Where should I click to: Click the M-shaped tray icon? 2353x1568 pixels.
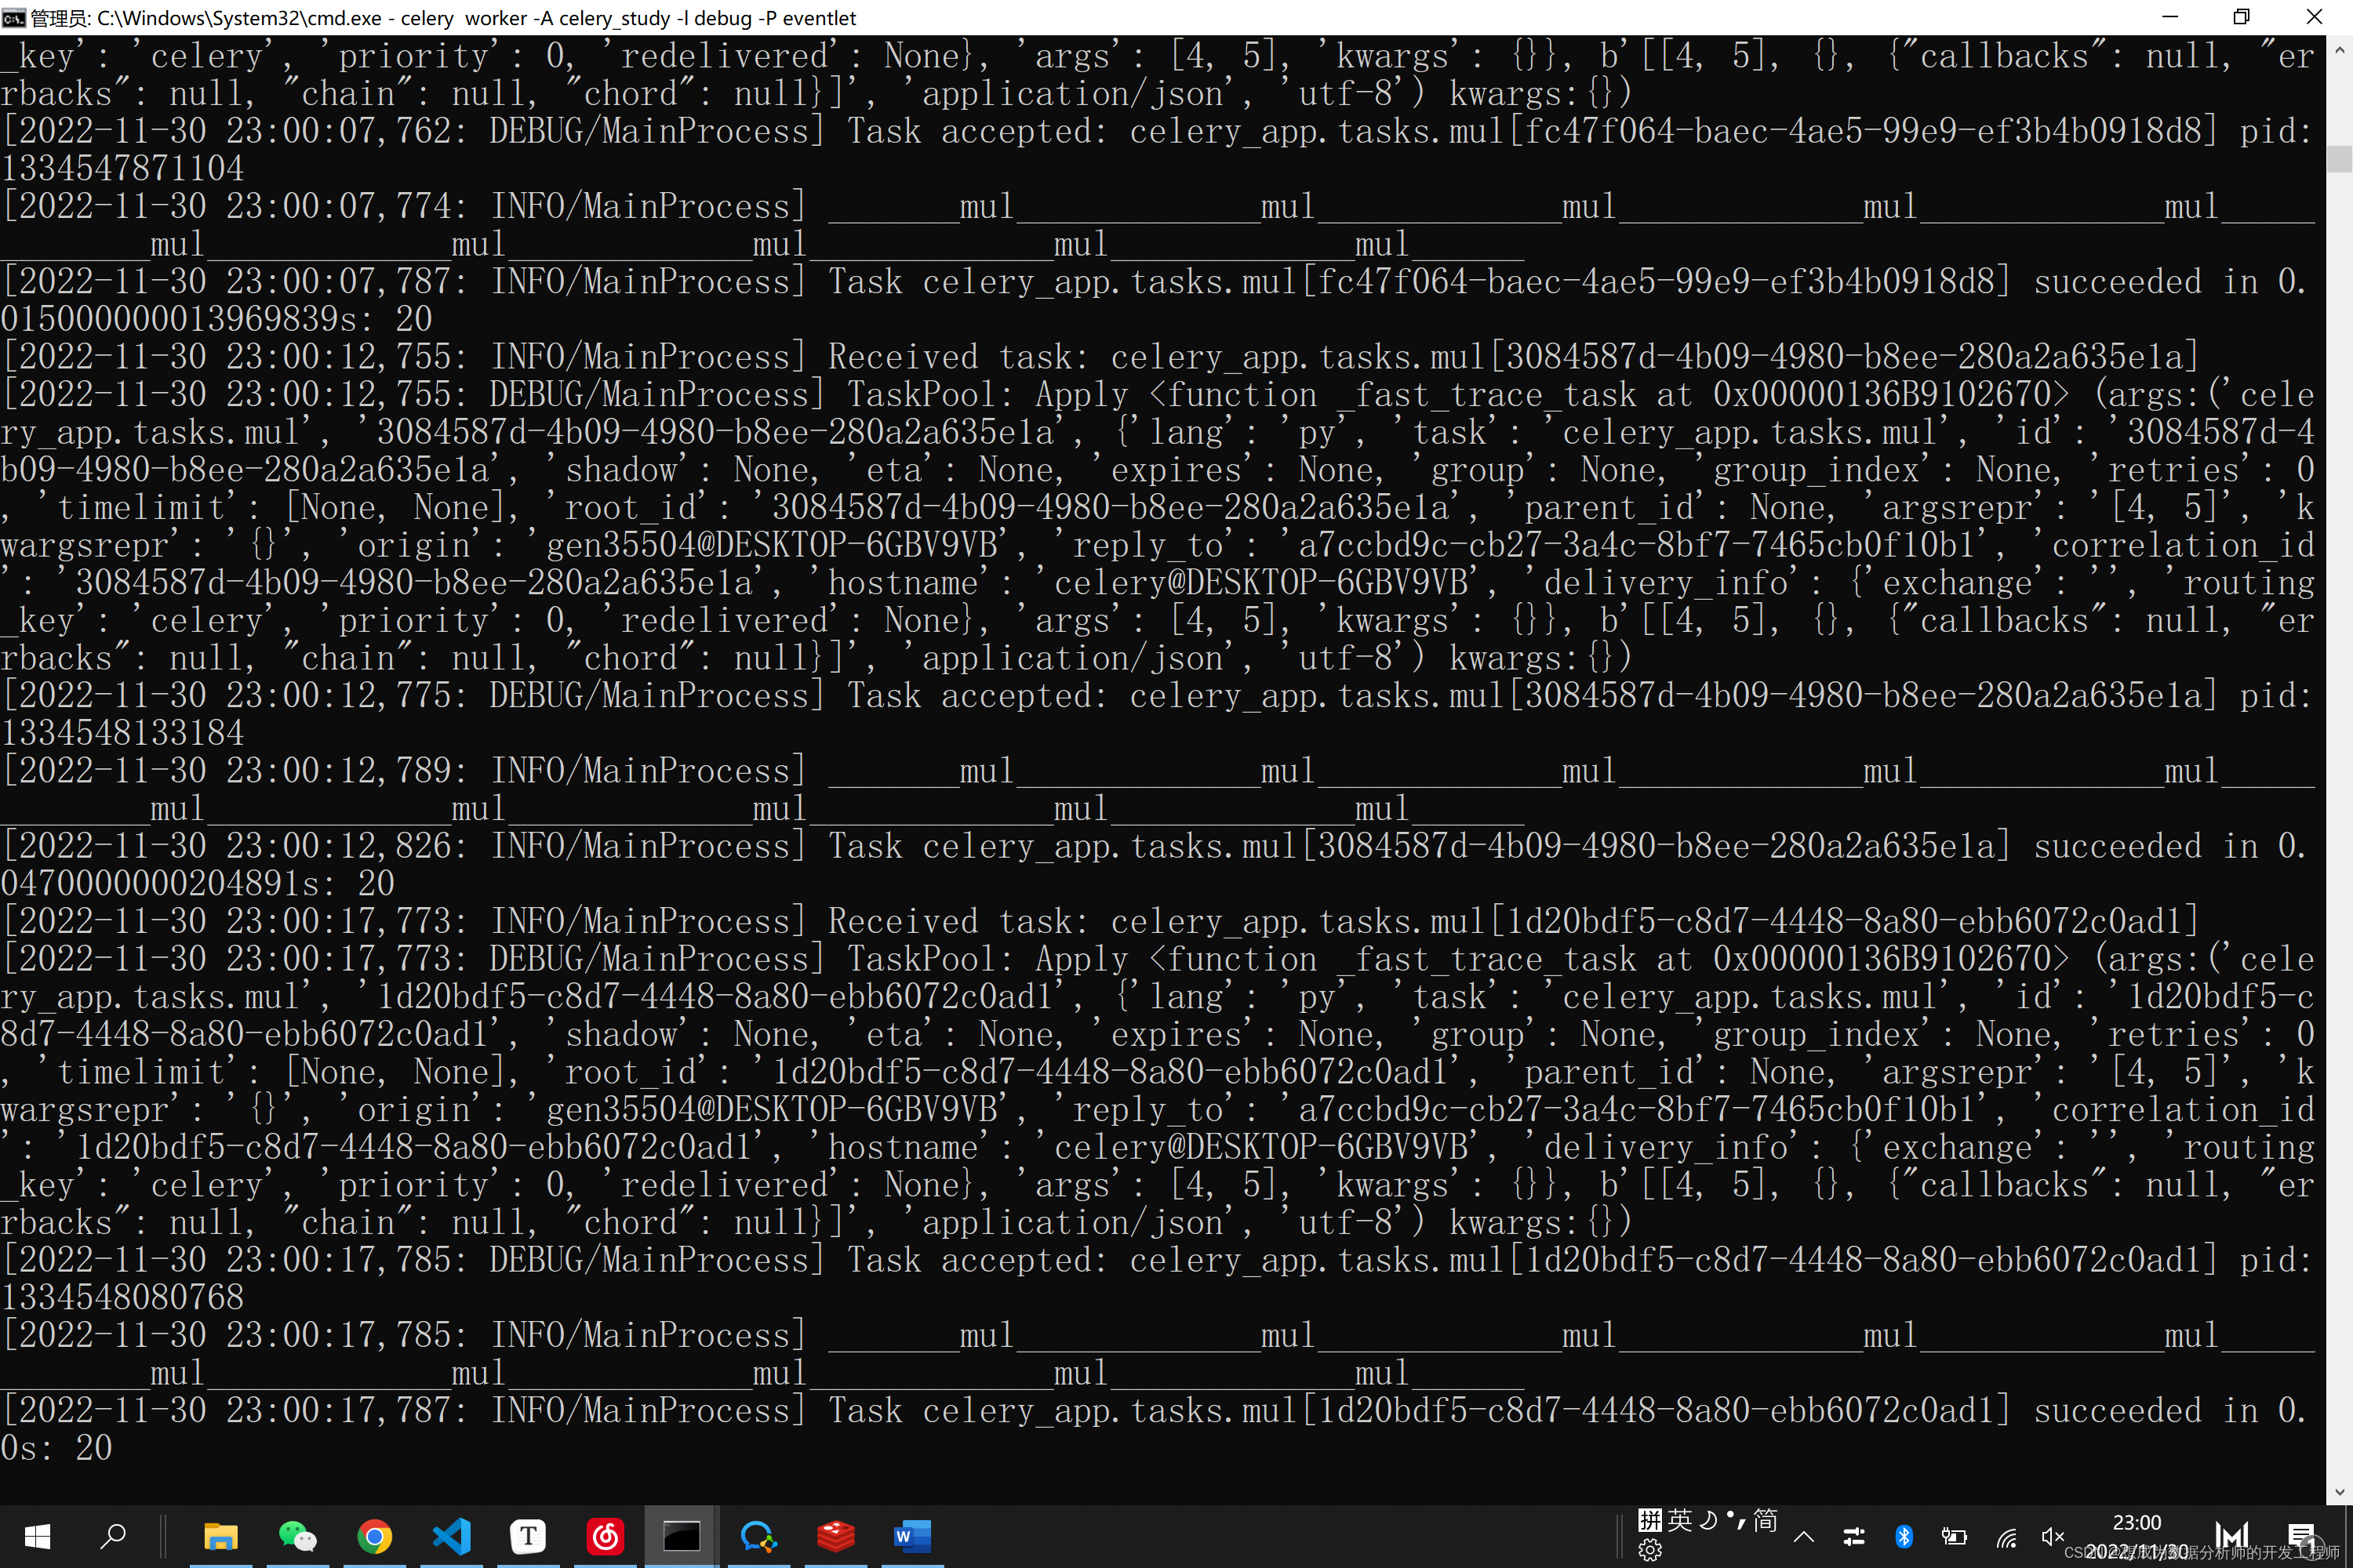click(2232, 1536)
